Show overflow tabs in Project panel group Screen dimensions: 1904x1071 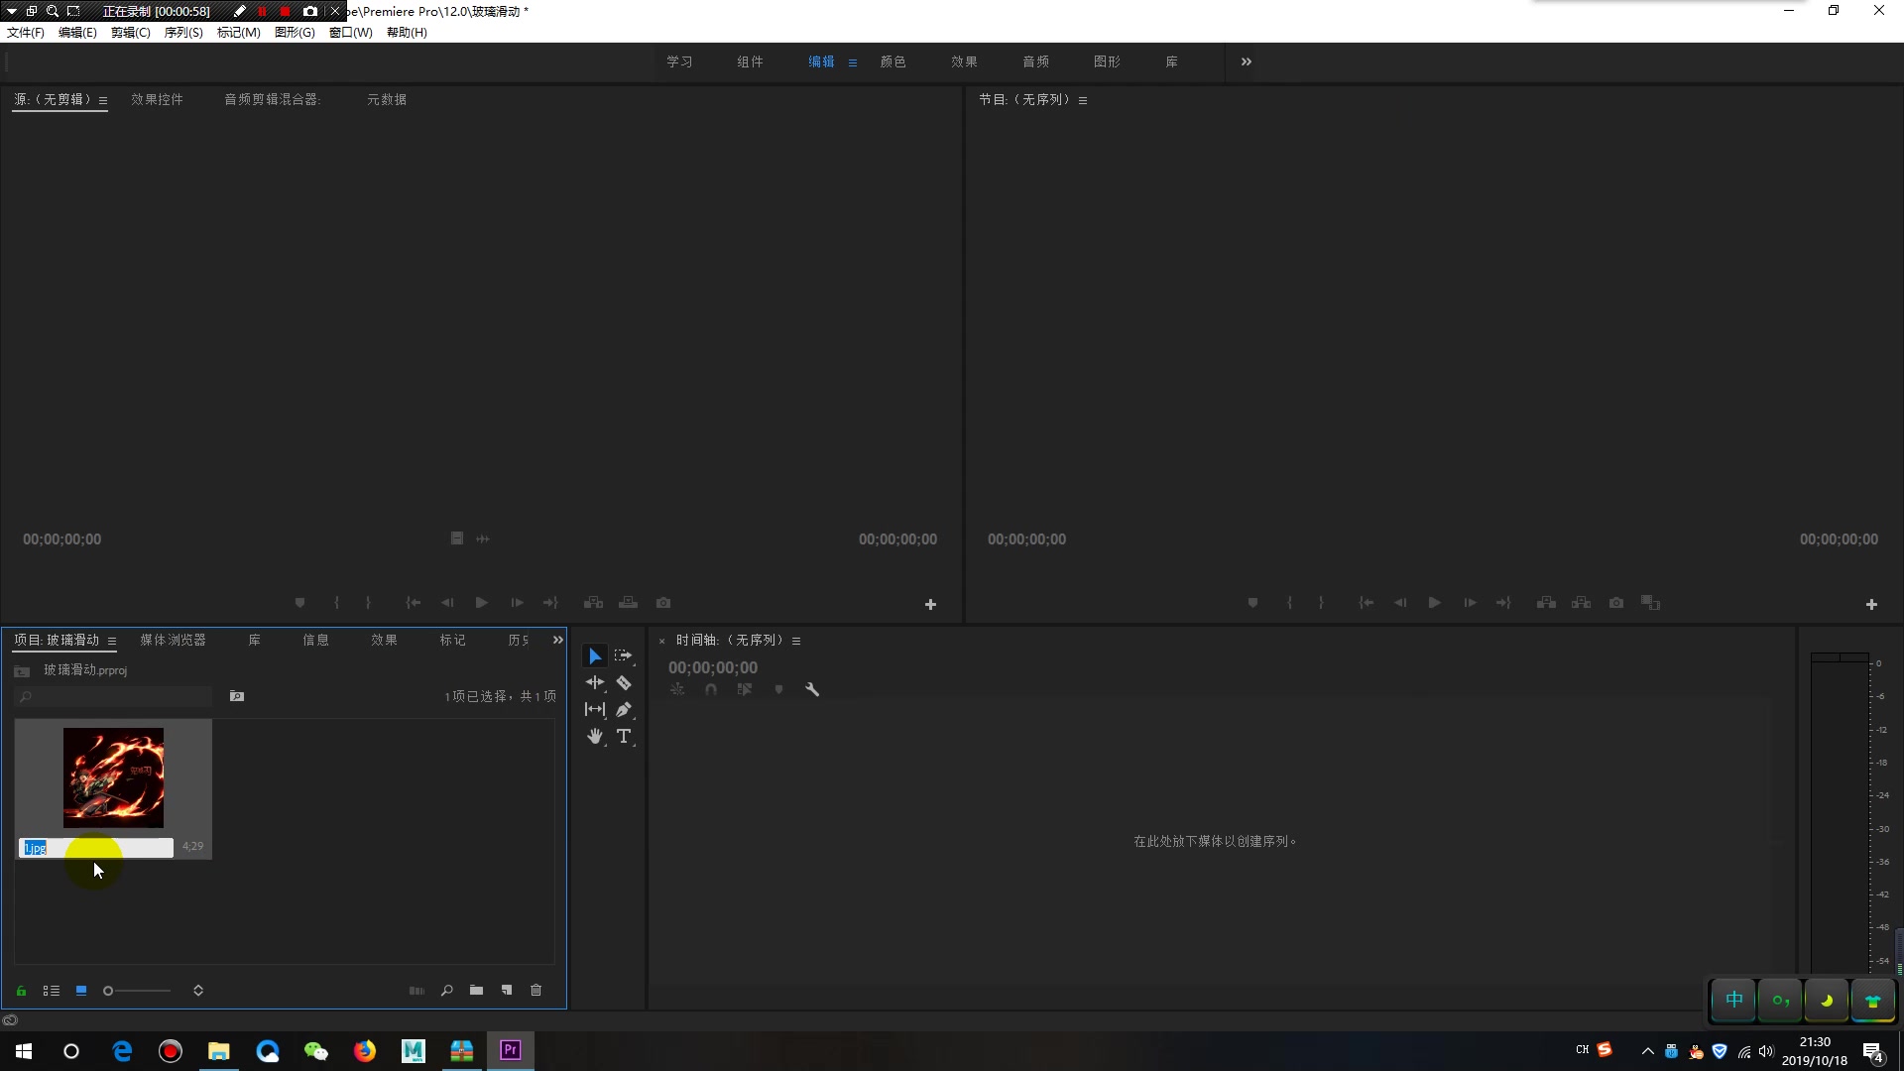(557, 641)
